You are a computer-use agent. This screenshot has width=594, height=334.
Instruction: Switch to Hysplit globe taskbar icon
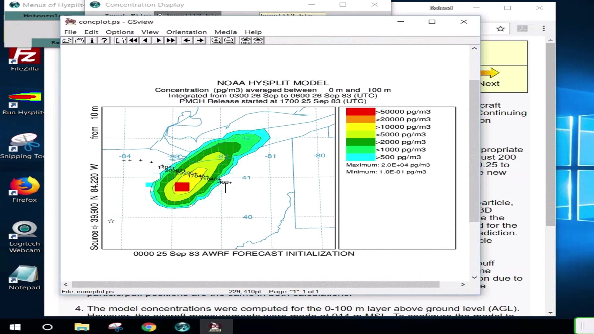tap(182, 327)
